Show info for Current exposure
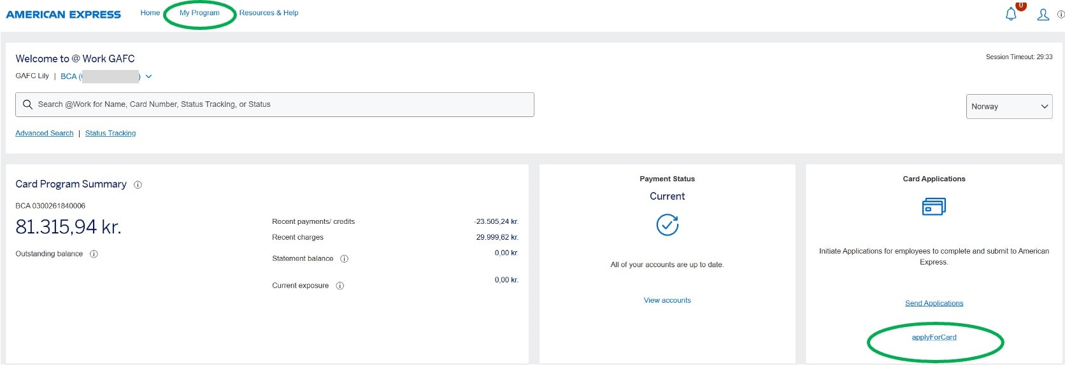The height and width of the screenshot is (367, 1065). pyautogui.click(x=340, y=286)
